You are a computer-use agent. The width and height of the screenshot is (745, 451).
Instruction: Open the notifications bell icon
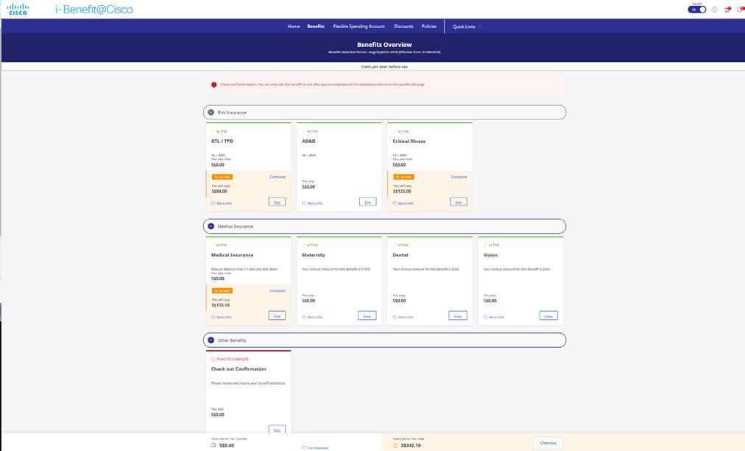click(741, 10)
